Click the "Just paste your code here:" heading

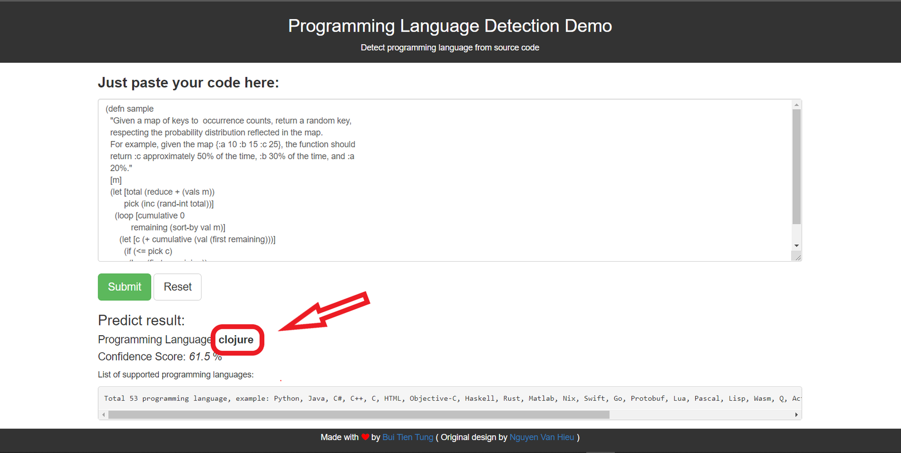[x=188, y=82]
